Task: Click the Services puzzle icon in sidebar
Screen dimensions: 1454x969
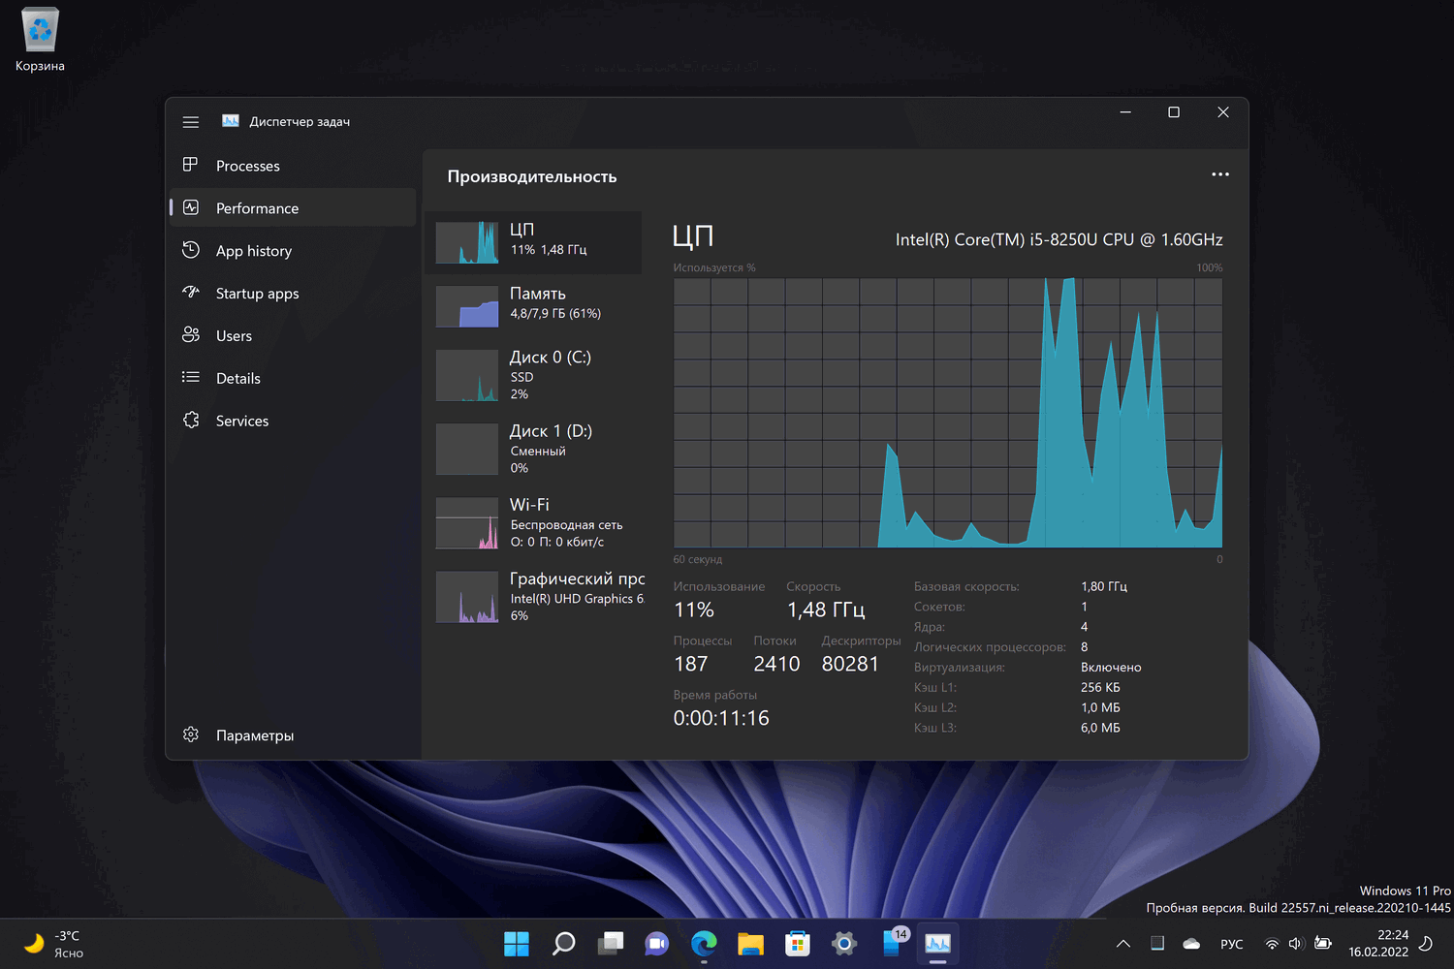Action: pos(191,421)
